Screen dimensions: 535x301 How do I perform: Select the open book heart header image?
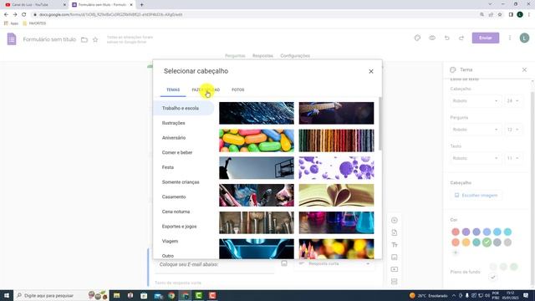[336, 195]
